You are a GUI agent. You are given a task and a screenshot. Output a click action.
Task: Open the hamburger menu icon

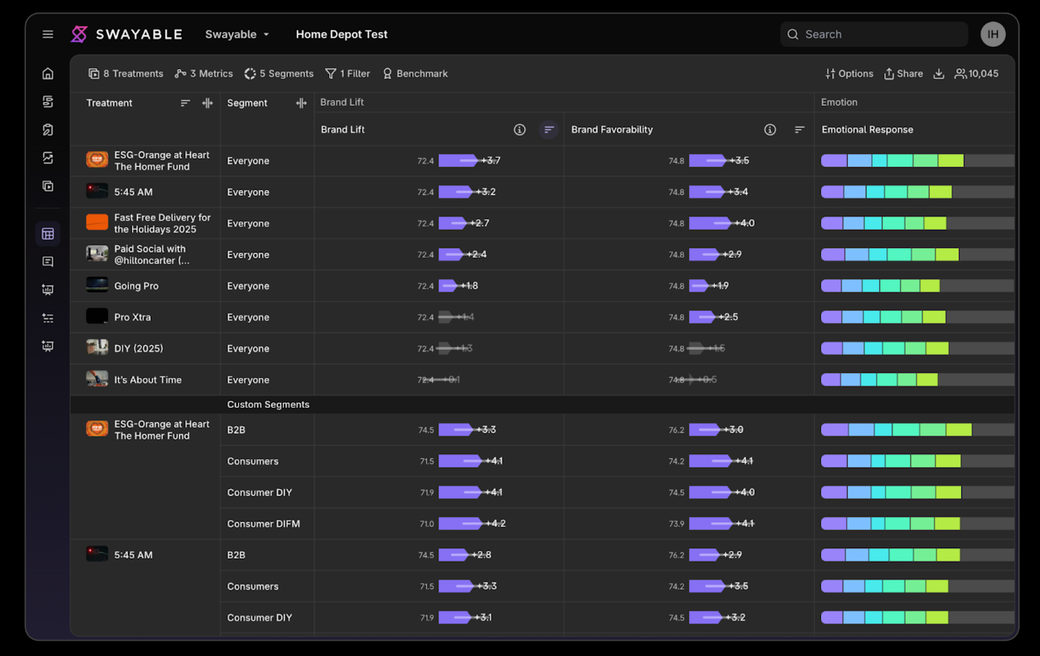coord(47,34)
